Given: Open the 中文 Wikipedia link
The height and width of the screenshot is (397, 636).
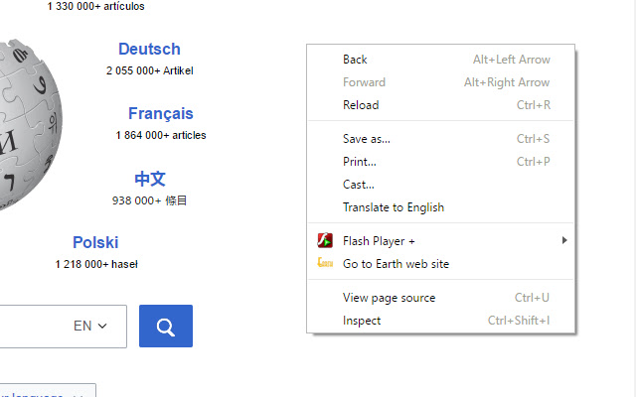Looking at the screenshot, I should 150,179.
